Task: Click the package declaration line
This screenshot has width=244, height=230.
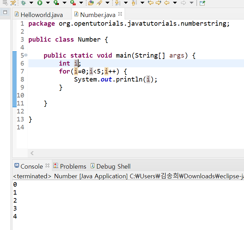Action: point(129,24)
